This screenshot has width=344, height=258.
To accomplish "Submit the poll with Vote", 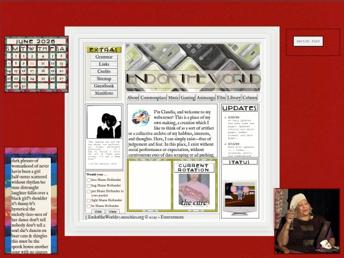I will click(x=98, y=211).
